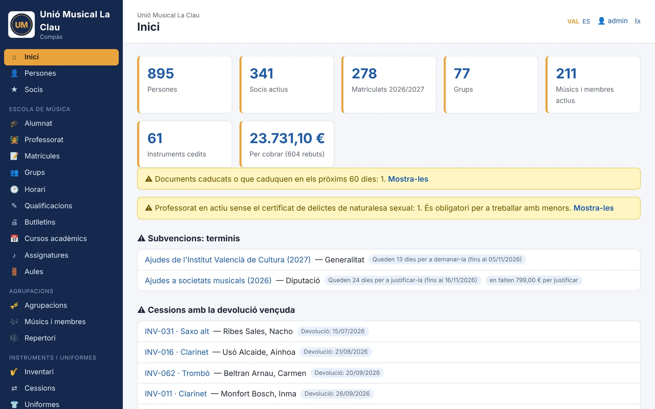
Task: Open the 77 Grups card
Action: [x=491, y=85]
